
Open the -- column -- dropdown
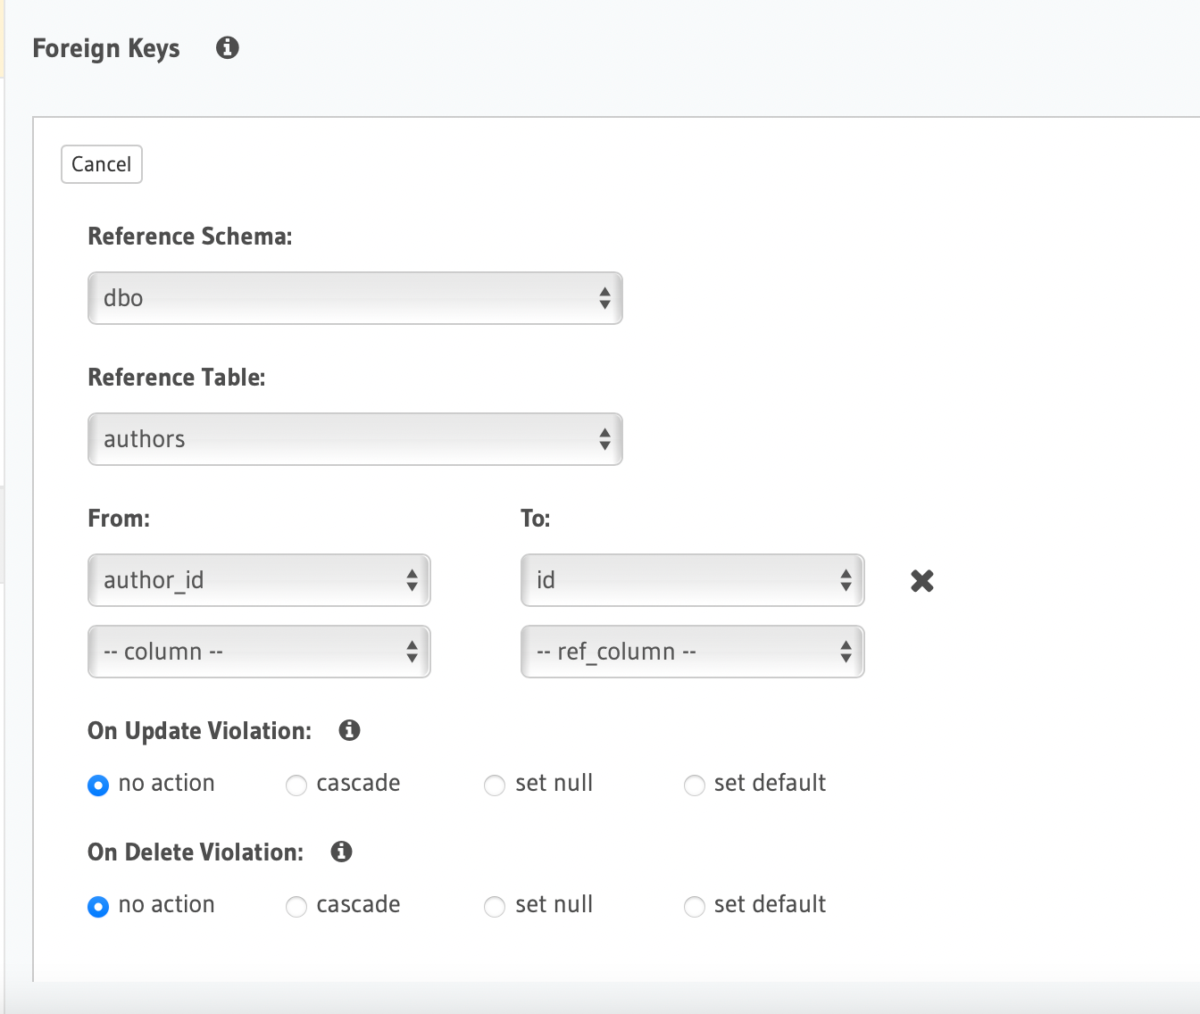click(x=259, y=652)
